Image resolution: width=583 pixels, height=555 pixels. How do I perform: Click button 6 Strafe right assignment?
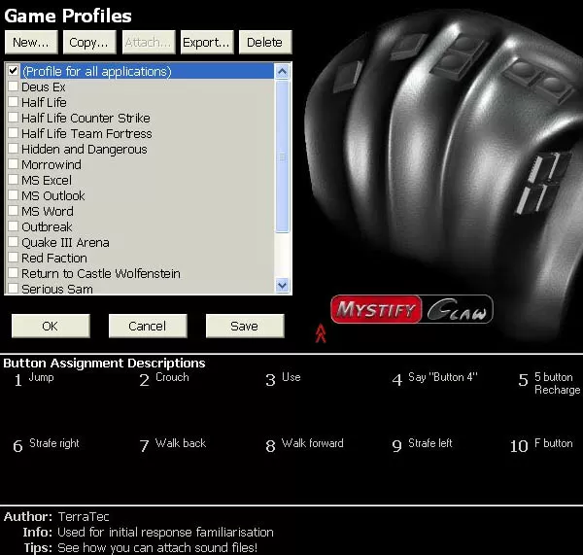(46, 445)
